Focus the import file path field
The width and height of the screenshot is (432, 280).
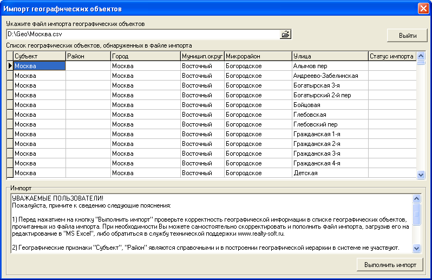point(143,35)
